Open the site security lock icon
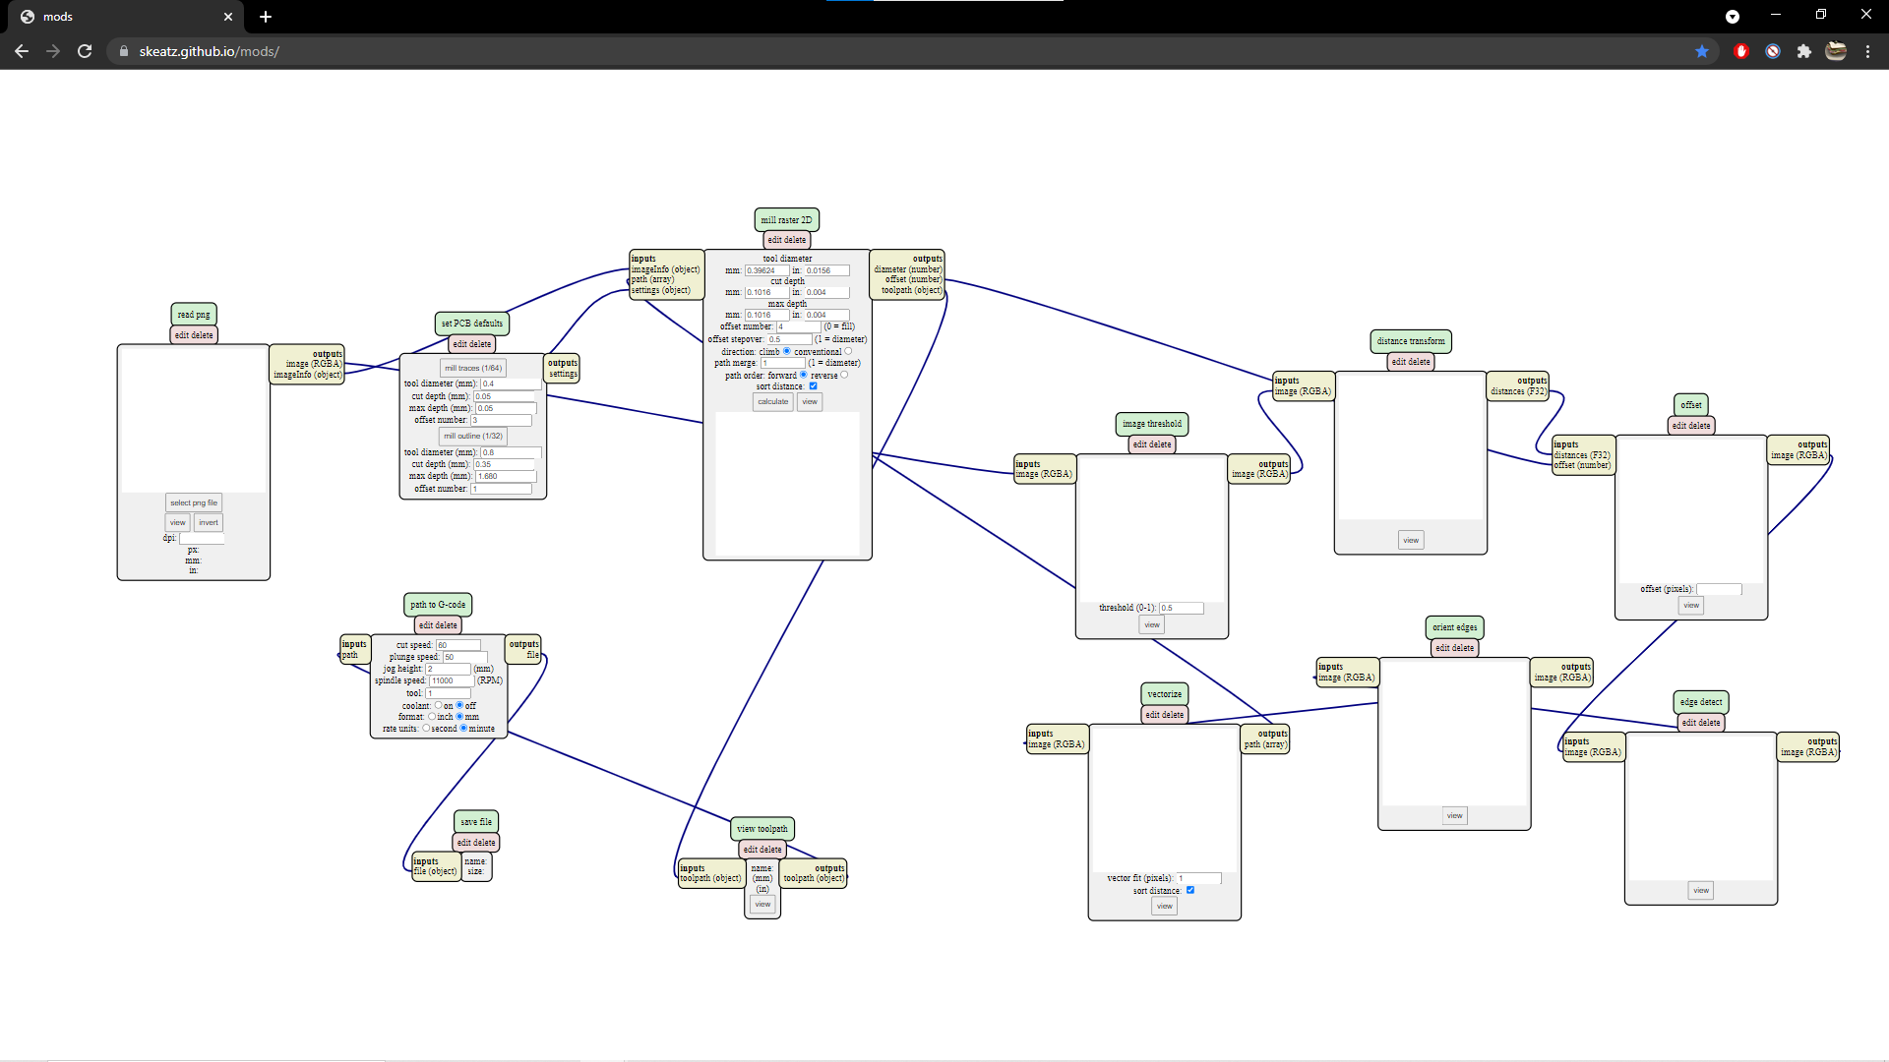Viewport: 1889px width, 1062px height. pos(124,51)
